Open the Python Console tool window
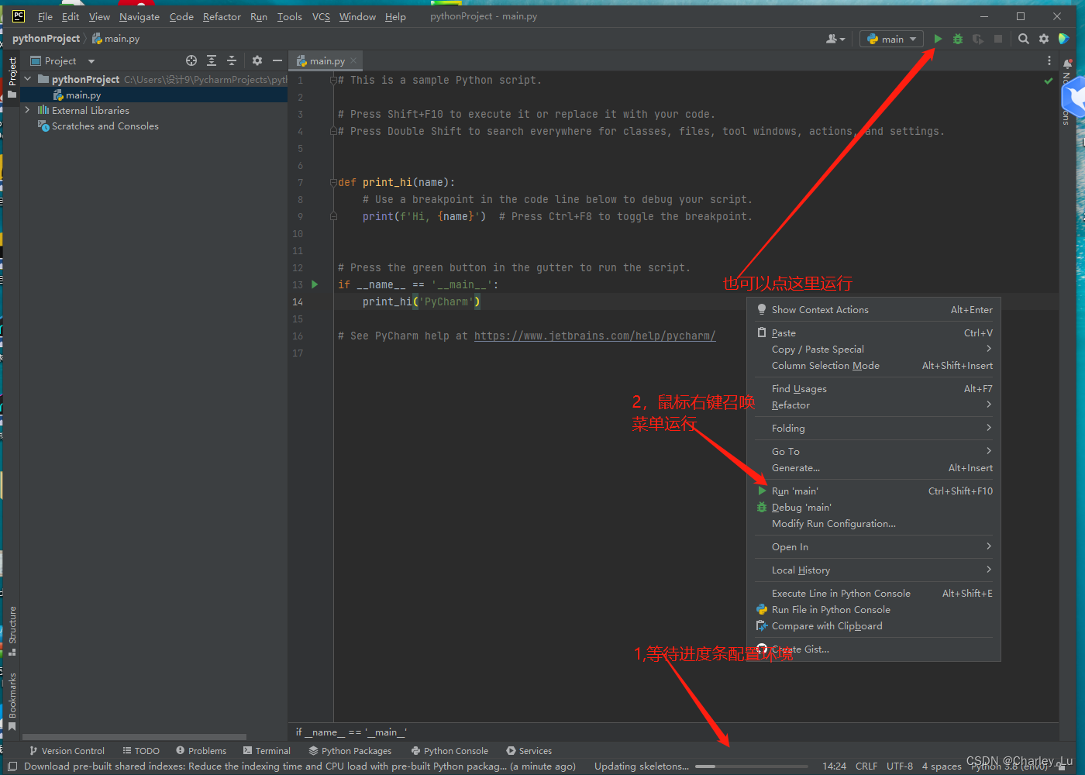This screenshot has height=775, width=1085. pyautogui.click(x=450, y=750)
